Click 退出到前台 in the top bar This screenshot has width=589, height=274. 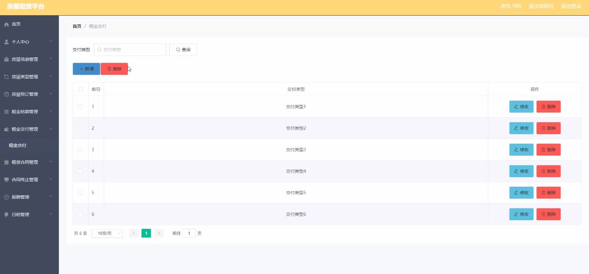(541, 6)
